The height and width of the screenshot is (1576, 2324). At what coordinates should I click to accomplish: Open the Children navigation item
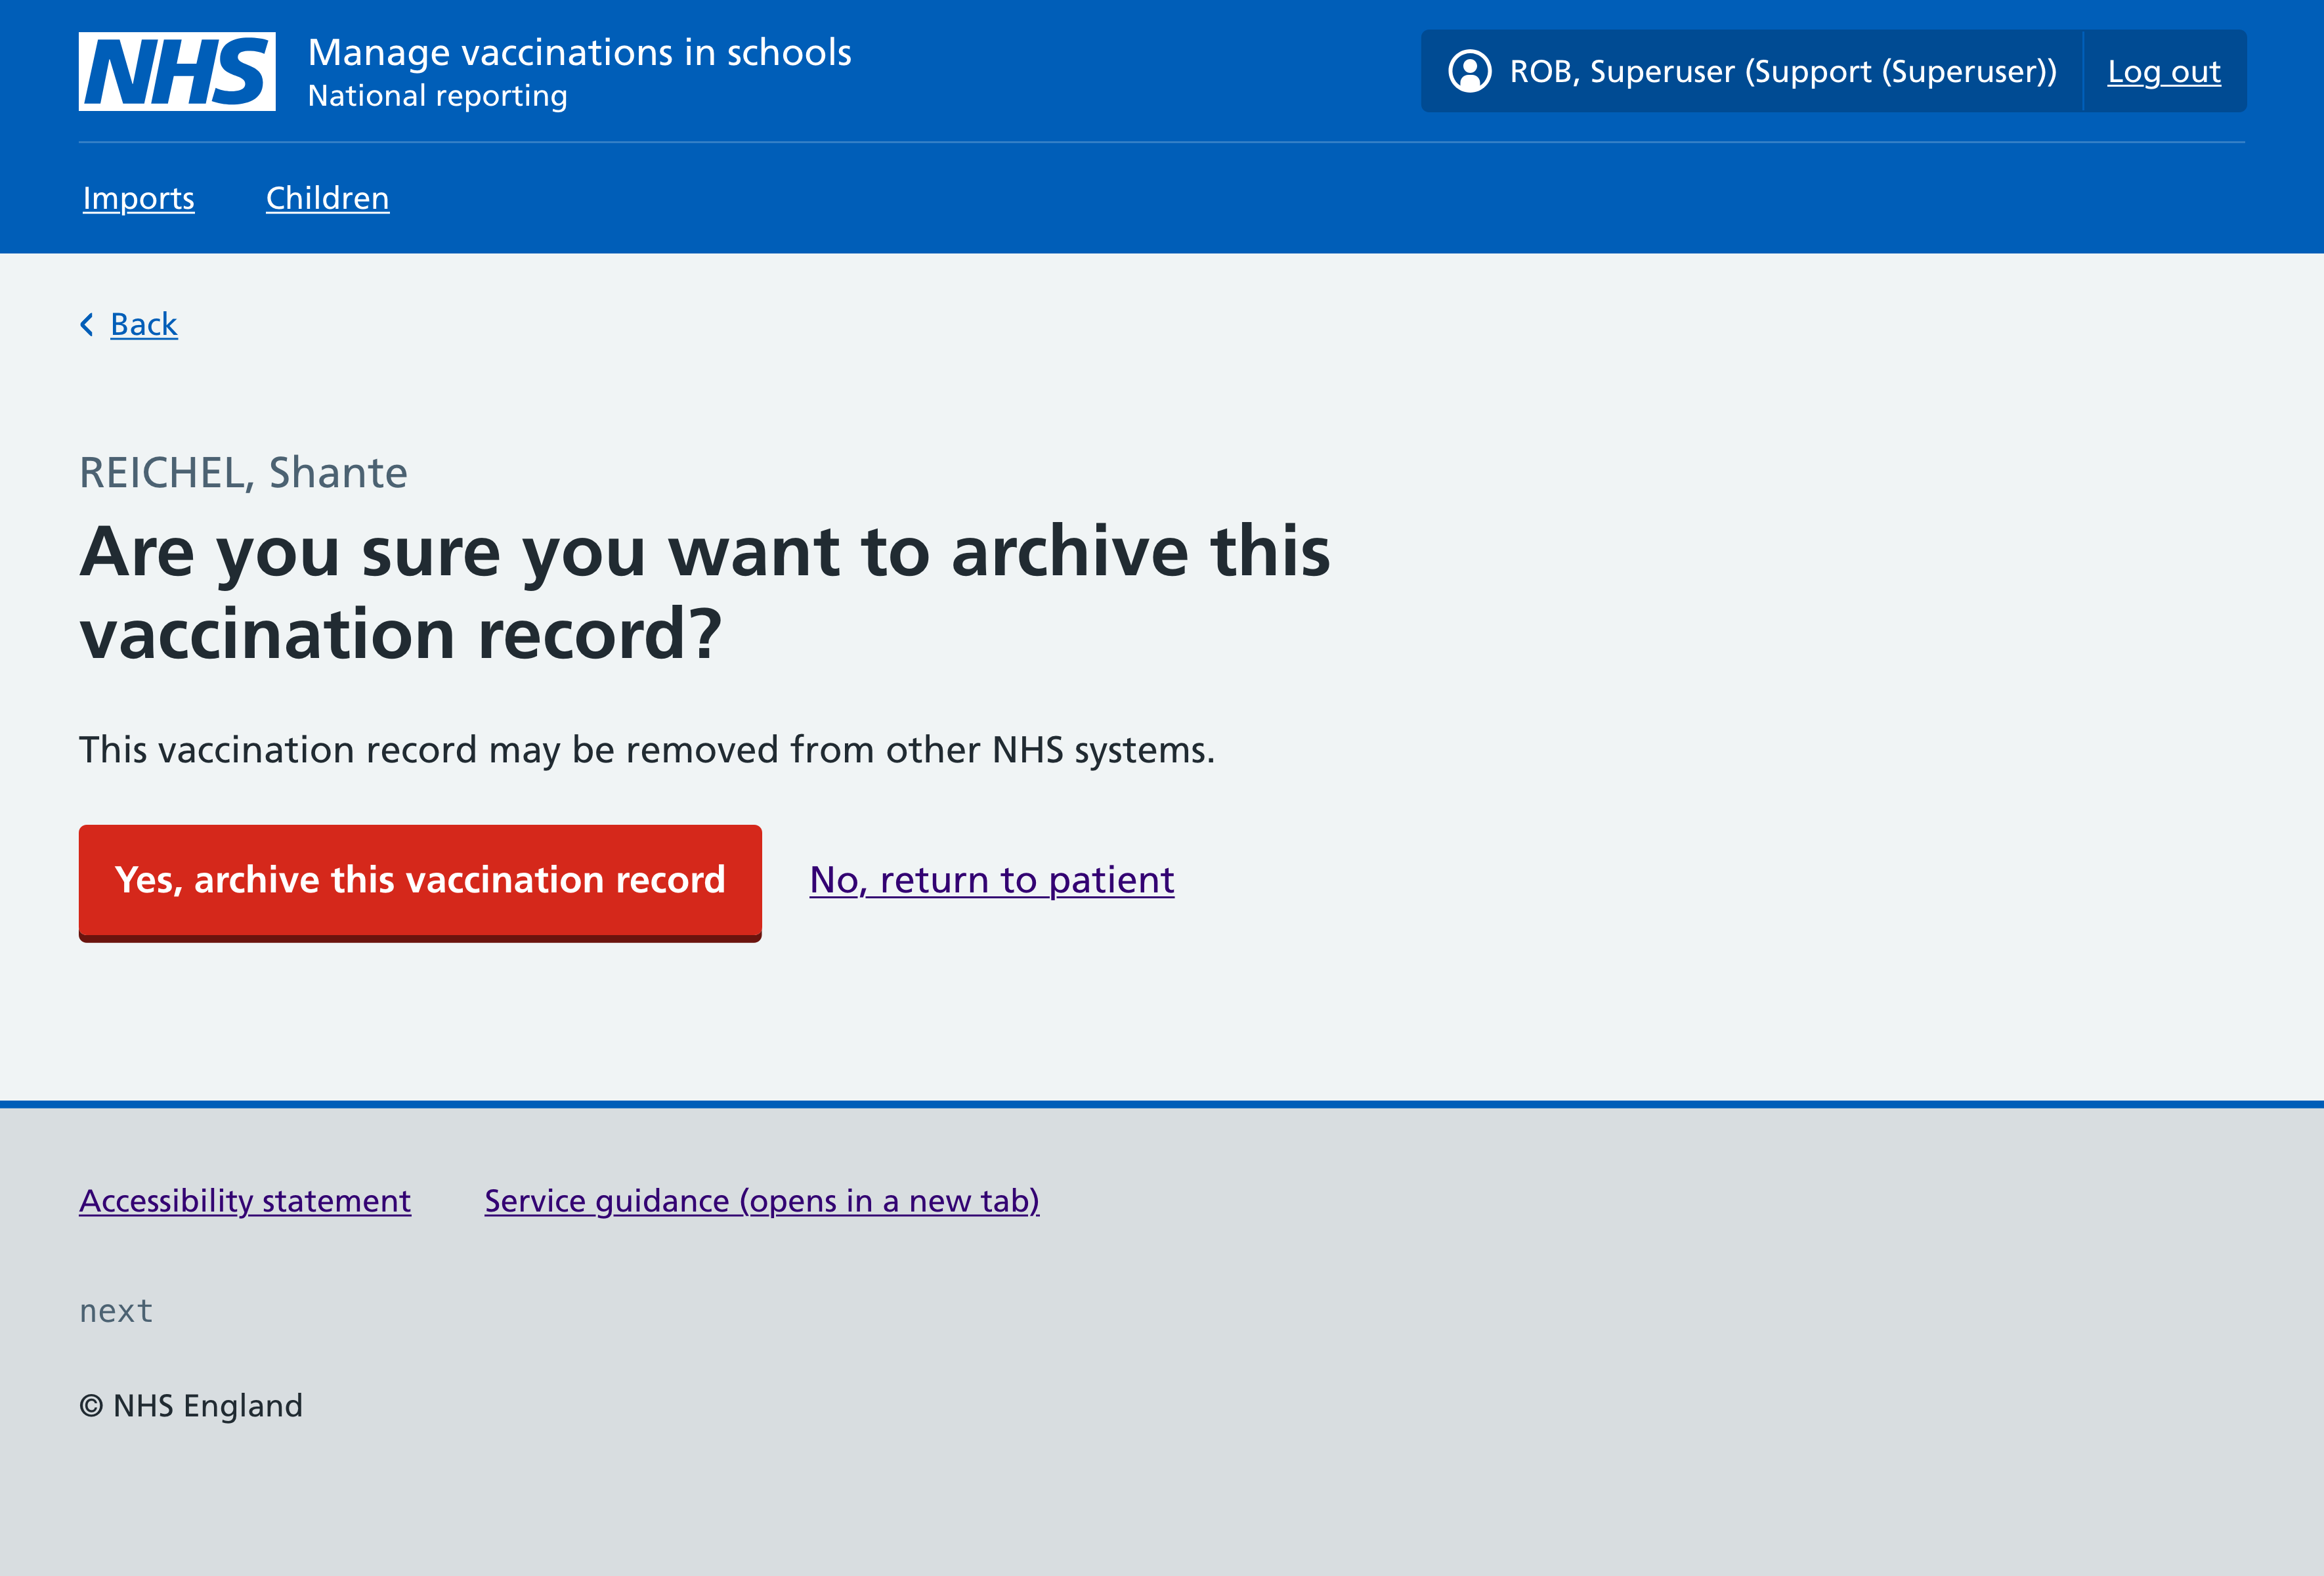point(327,198)
